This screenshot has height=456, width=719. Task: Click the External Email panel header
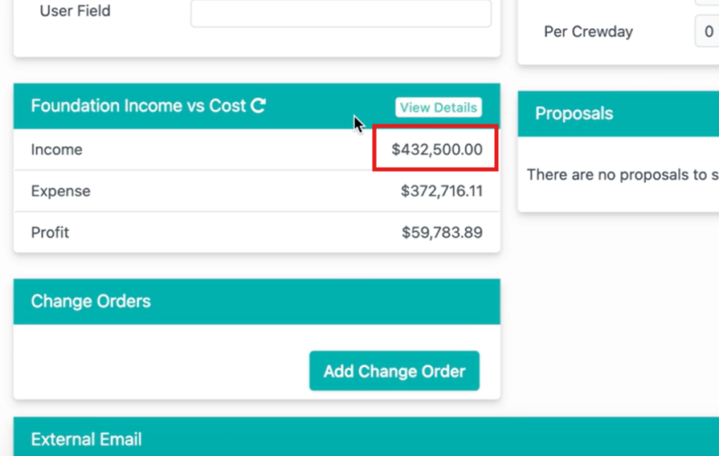[x=366, y=437]
